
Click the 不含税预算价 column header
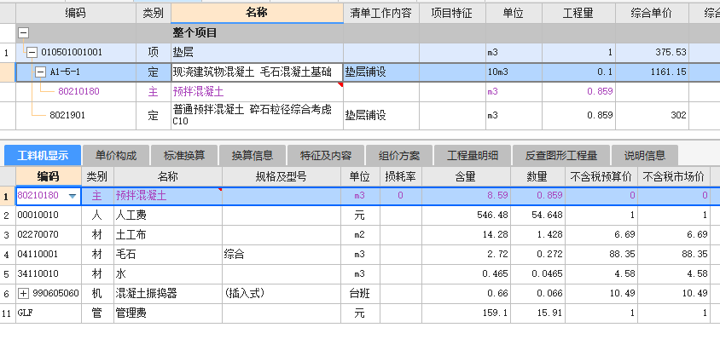601,176
